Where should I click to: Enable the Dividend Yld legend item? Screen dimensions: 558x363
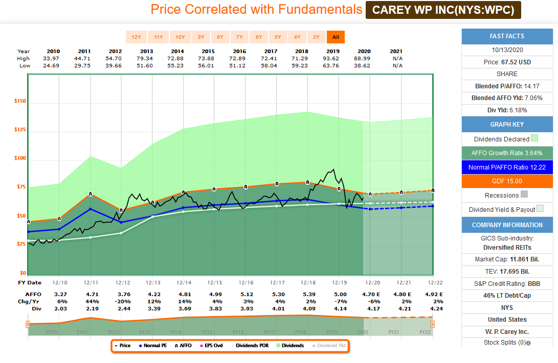329,346
